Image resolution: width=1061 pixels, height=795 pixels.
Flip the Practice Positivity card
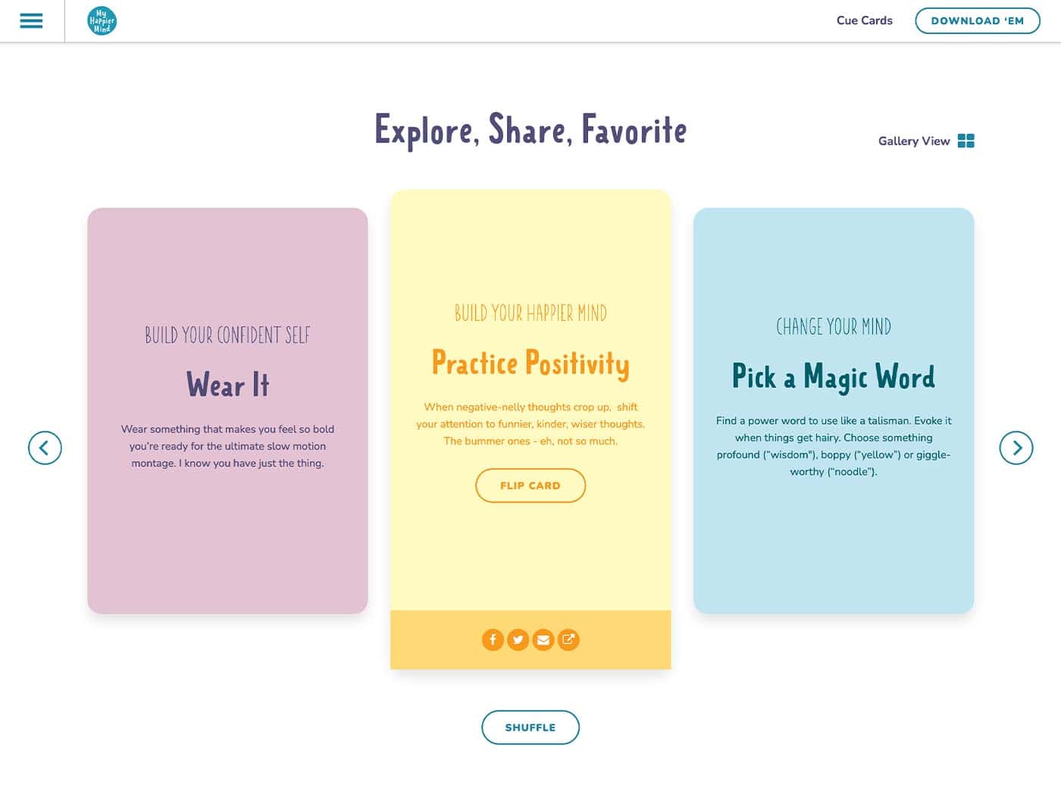(530, 485)
